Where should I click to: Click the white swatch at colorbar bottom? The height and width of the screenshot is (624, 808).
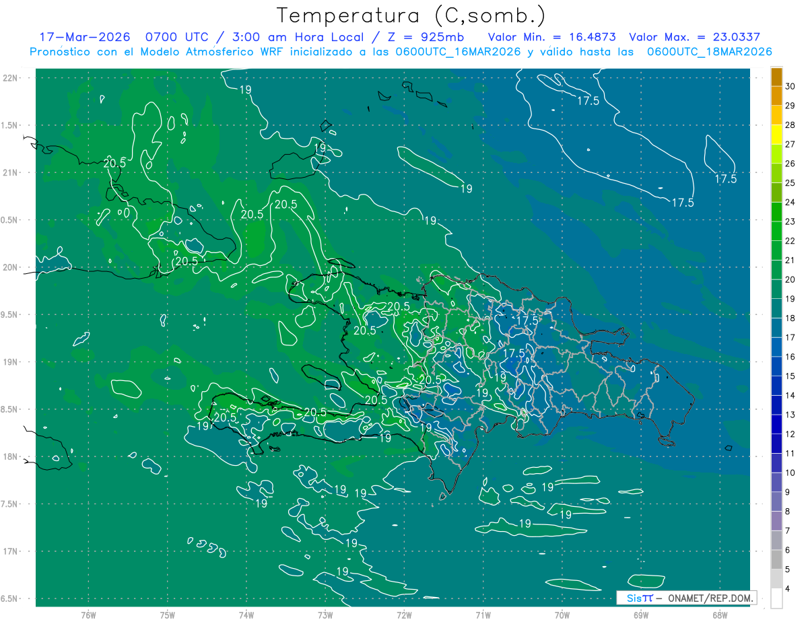(777, 598)
